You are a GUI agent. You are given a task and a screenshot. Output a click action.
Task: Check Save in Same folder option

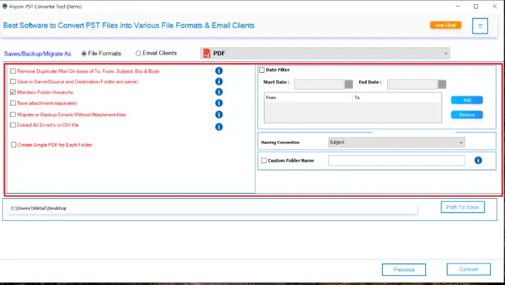pyautogui.click(x=13, y=82)
